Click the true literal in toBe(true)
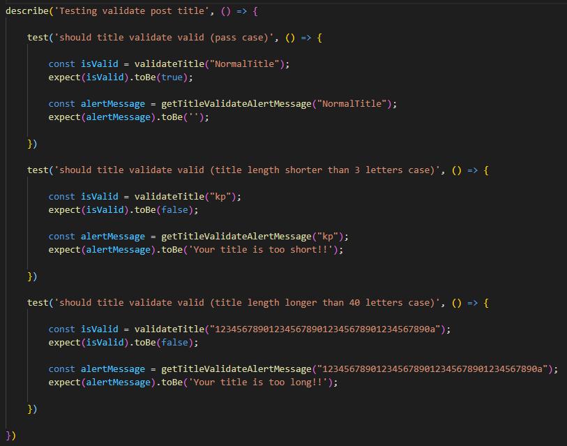 tap(172, 77)
